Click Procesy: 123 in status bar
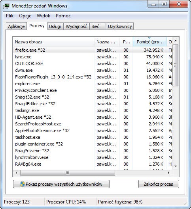The width and height of the screenshot is (191, 209). (17, 202)
